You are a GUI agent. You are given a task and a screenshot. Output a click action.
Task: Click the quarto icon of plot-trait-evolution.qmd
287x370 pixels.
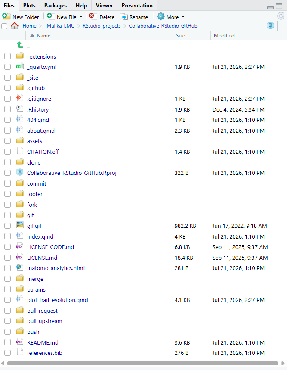point(20,299)
